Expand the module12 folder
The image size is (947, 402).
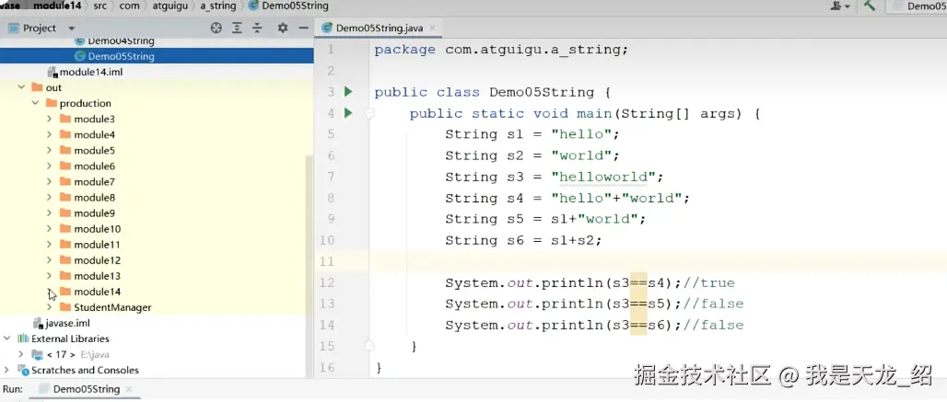pyautogui.click(x=50, y=259)
